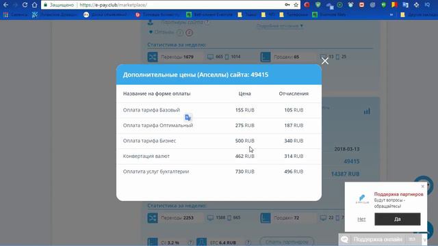
Task: Show hidden bookmarks via double chevron
Action: (391, 15)
